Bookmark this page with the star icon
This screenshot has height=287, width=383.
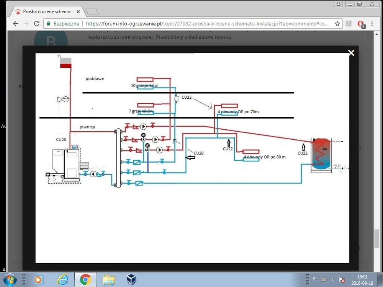point(337,24)
